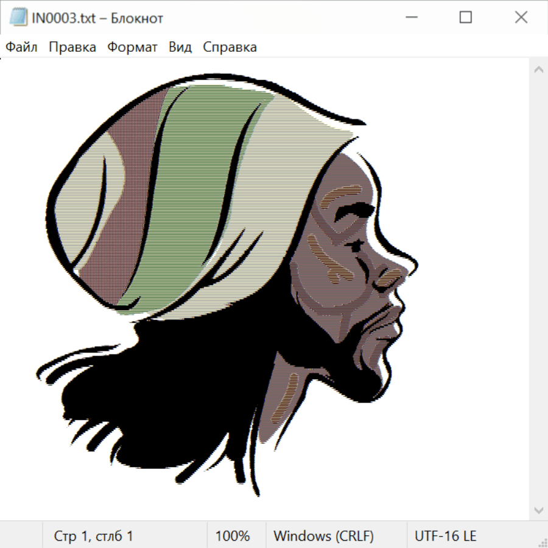Click the 'Стр 1, стлб 1' status bar field
The height and width of the screenshot is (548, 548).
tap(93, 536)
